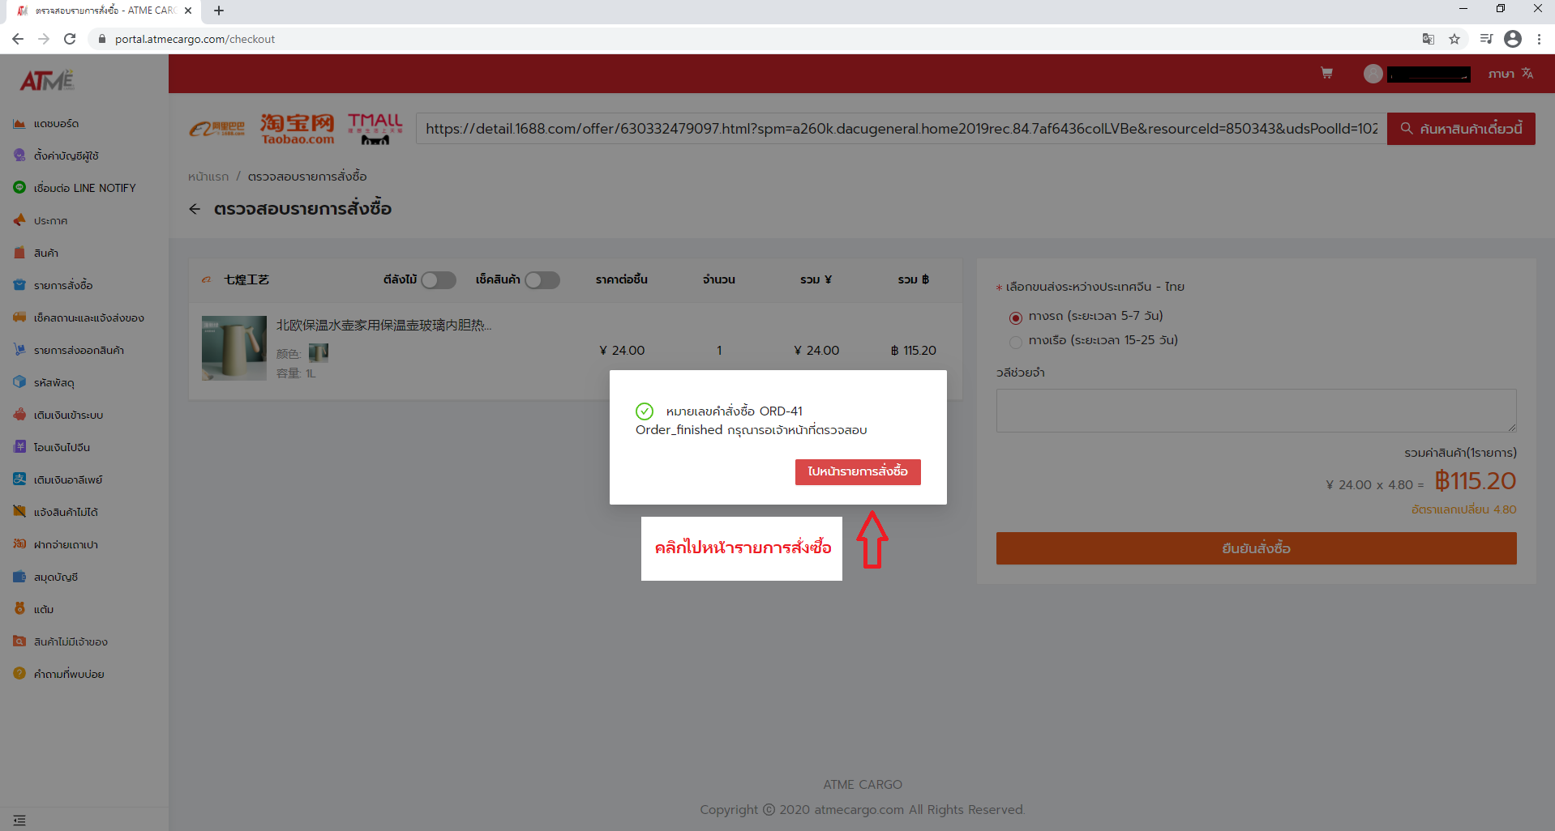
Task: Toggle the เช็คสินค้า switch
Action: (542, 280)
